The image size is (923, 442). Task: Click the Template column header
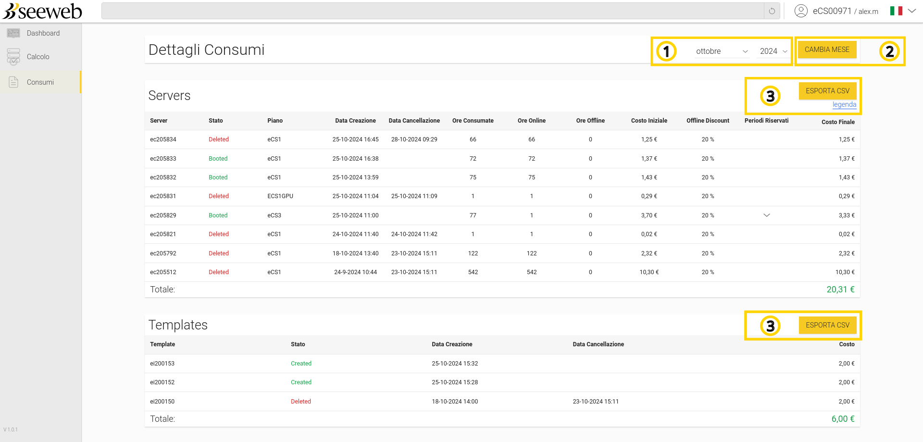coord(162,344)
